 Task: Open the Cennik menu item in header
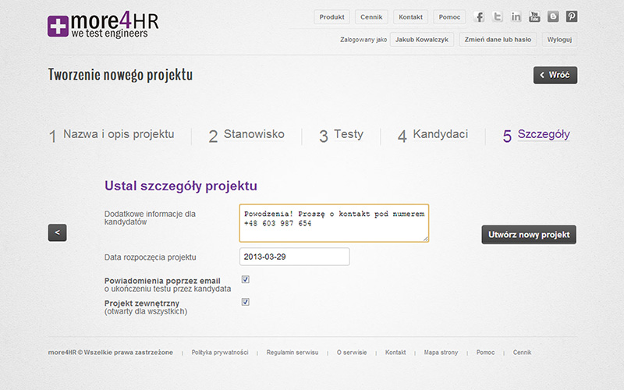click(371, 17)
